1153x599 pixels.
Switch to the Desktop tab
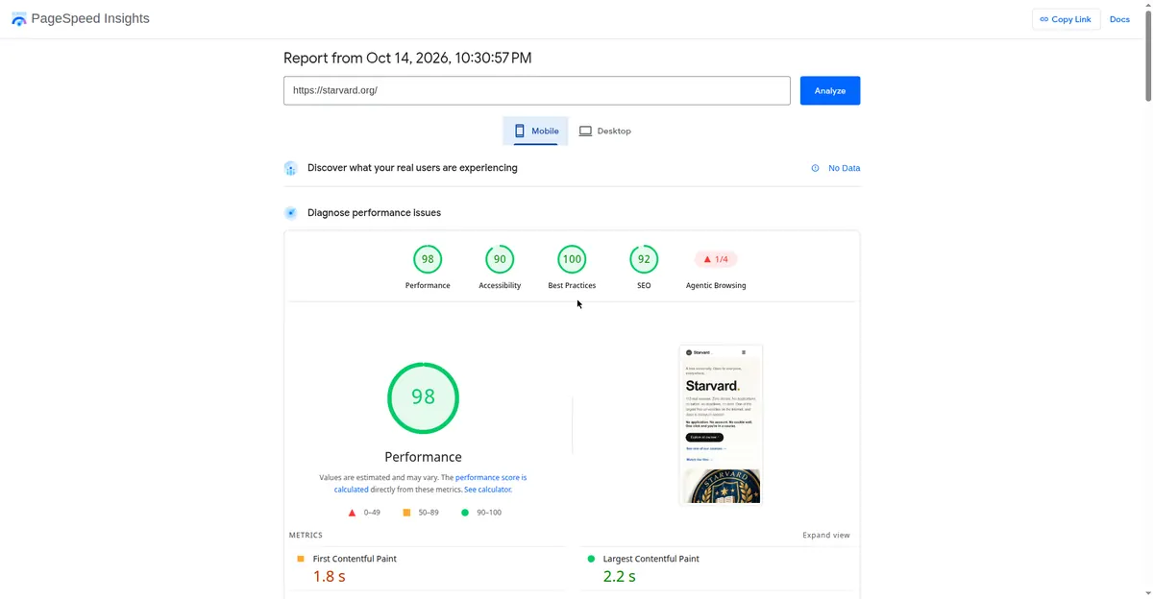(x=605, y=131)
